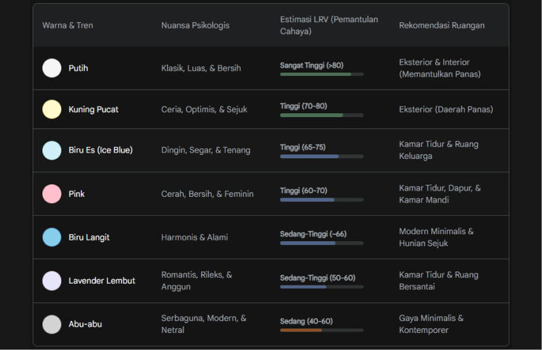This screenshot has height=350, width=542.
Task: Click the Tinggi (70-80) LRV progress bar
Action: coord(321,115)
